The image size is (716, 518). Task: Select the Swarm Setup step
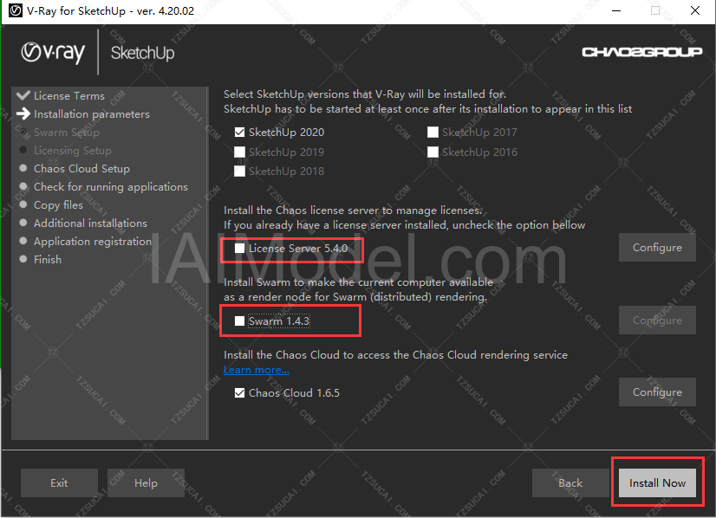pos(66,133)
